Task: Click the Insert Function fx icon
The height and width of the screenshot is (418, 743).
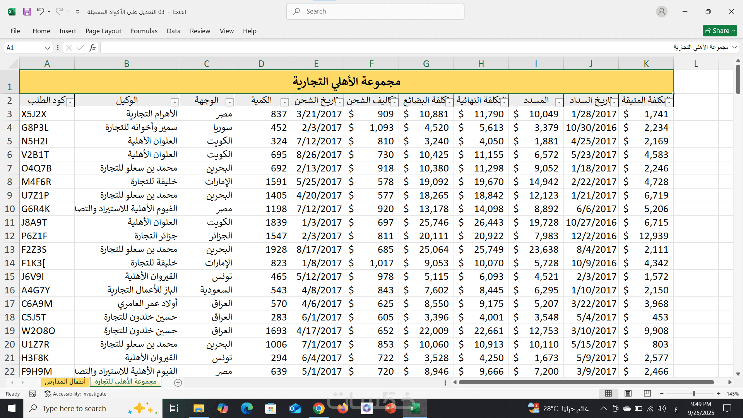Action: [92, 48]
